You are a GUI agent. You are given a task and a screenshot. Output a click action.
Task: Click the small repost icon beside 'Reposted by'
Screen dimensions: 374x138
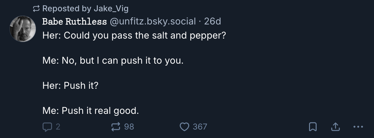pos(37,9)
